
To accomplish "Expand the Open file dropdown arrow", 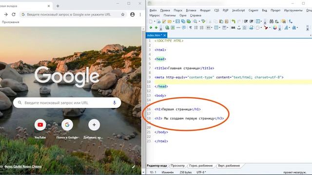I will [174, 21].
